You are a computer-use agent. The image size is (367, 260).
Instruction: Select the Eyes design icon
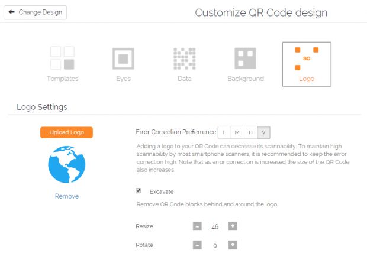124,58
